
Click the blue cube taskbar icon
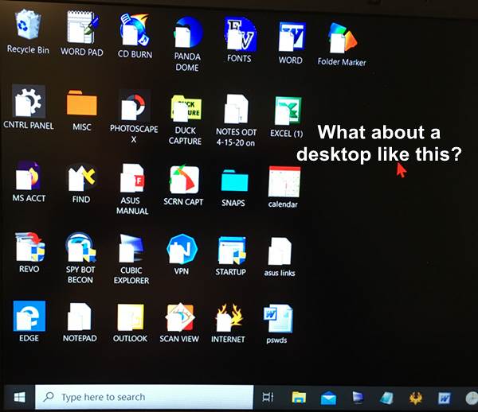(x=386, y=398)
